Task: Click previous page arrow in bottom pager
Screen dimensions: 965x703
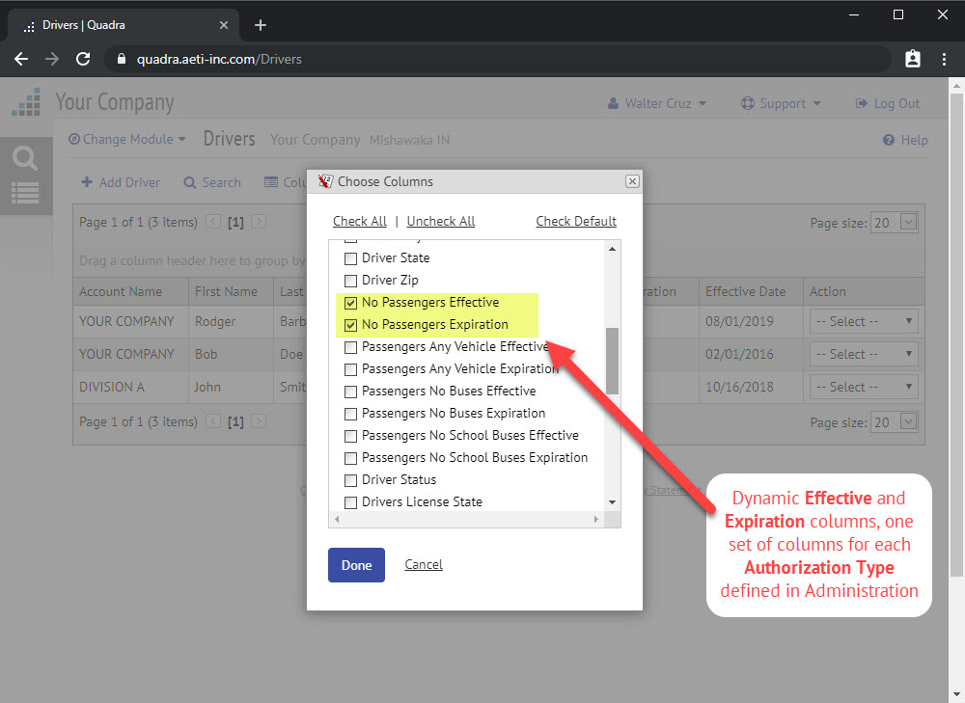Action: tap(213, 421)
